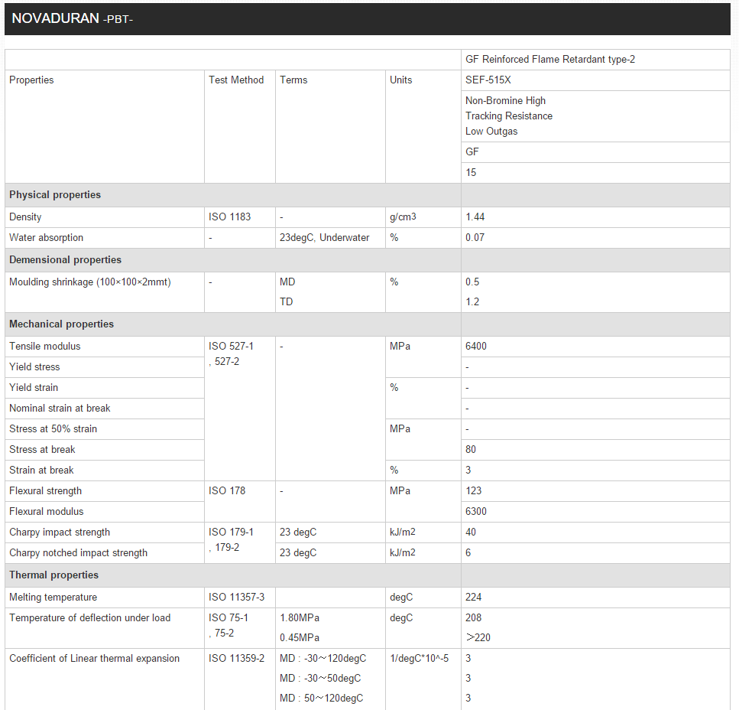
Task: Click the 1.80MPa terms entry
Action: [x=300, y=618]
